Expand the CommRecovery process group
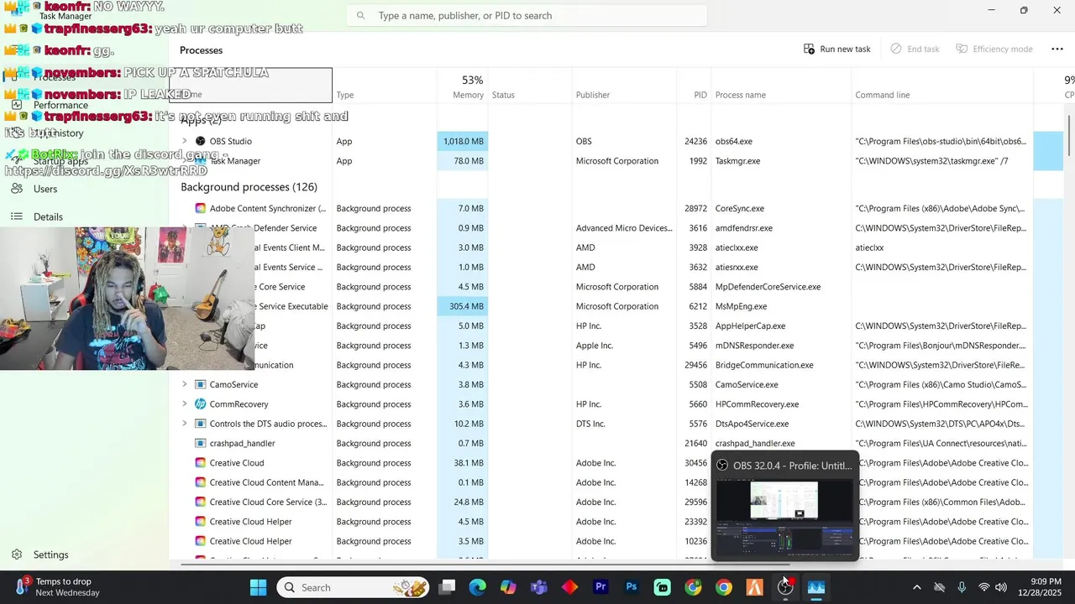1075x604 pixels. point(185,404)
